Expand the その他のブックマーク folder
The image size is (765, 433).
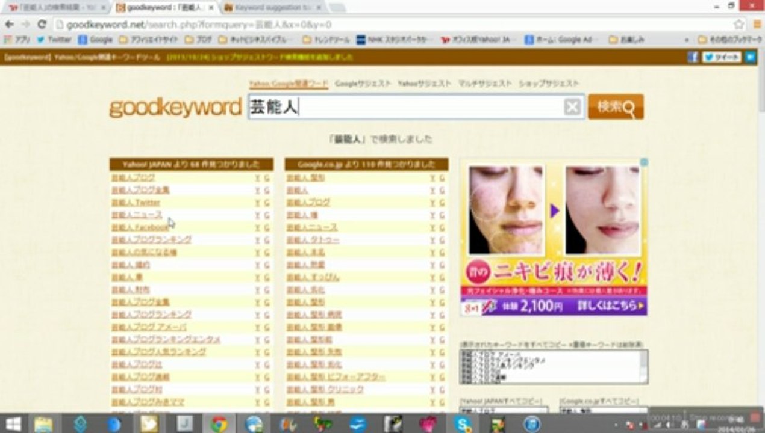730,40
